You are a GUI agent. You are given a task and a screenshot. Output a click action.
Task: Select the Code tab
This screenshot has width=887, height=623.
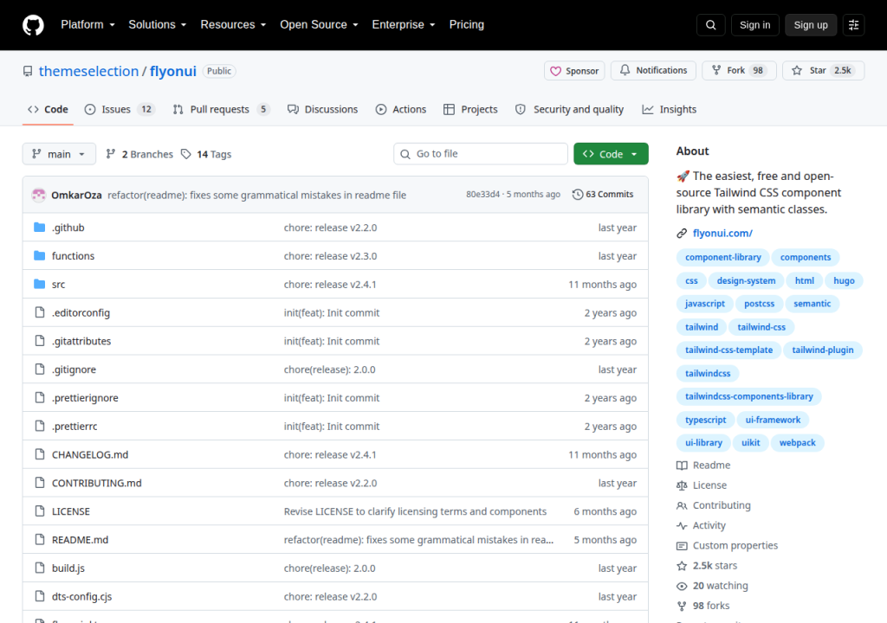tap(48, 110)
